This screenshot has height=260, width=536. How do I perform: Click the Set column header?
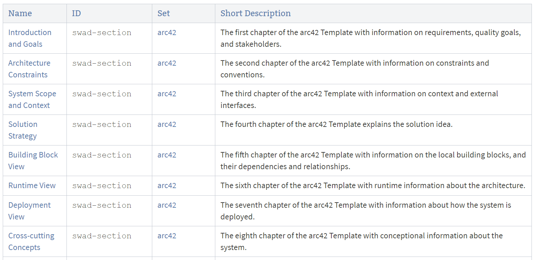click(x=164, y=13)
